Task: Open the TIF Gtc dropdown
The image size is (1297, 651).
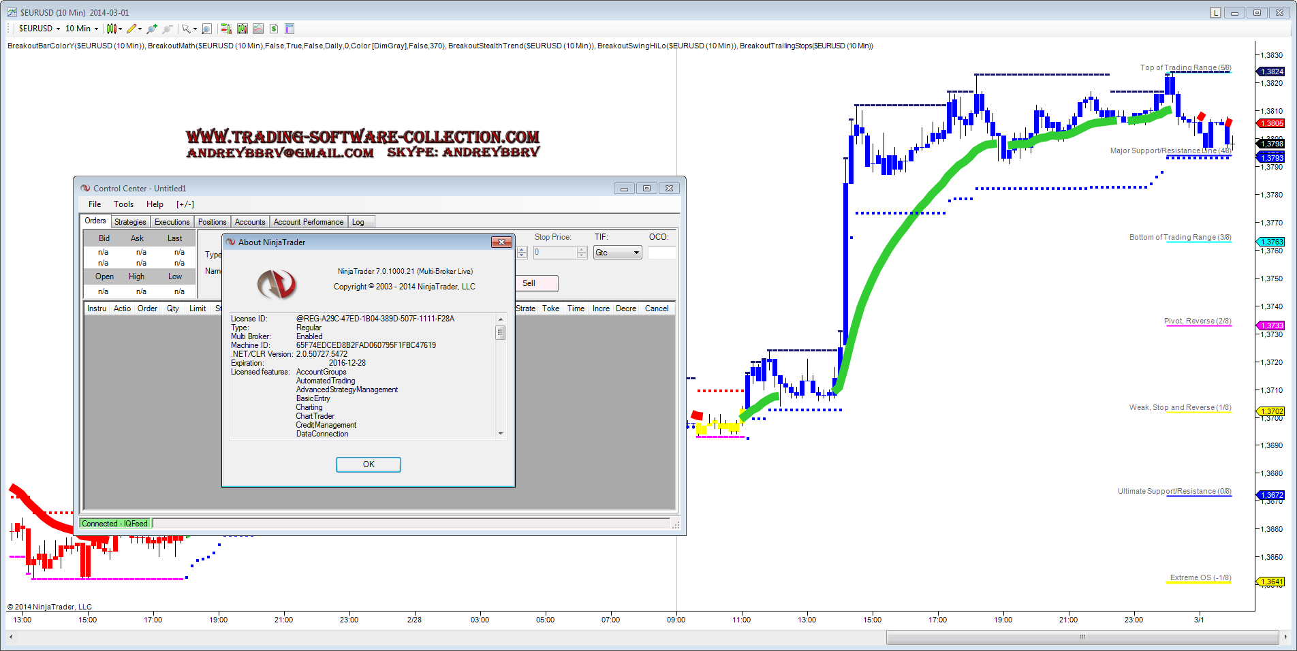Action: [x=617, y=253]
